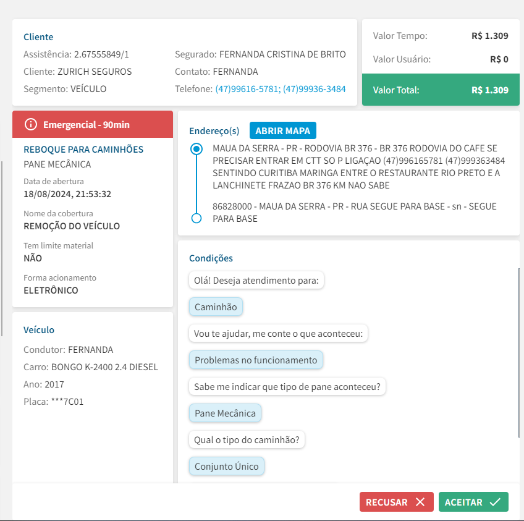Click the hollow destination address marker
The width and height of the screenshot is (524, 521).
[196, 218]
